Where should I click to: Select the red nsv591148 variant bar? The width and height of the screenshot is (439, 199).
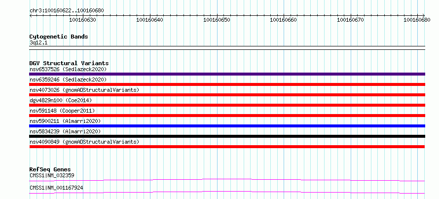tap(227, 116)
